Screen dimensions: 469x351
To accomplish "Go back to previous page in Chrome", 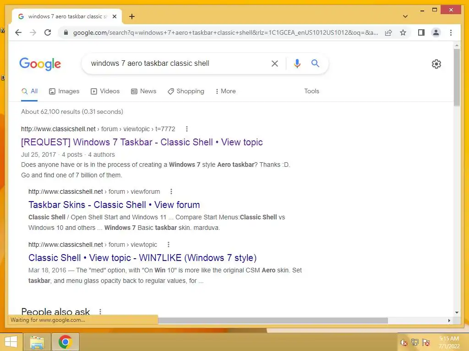I will pos(18,32).
